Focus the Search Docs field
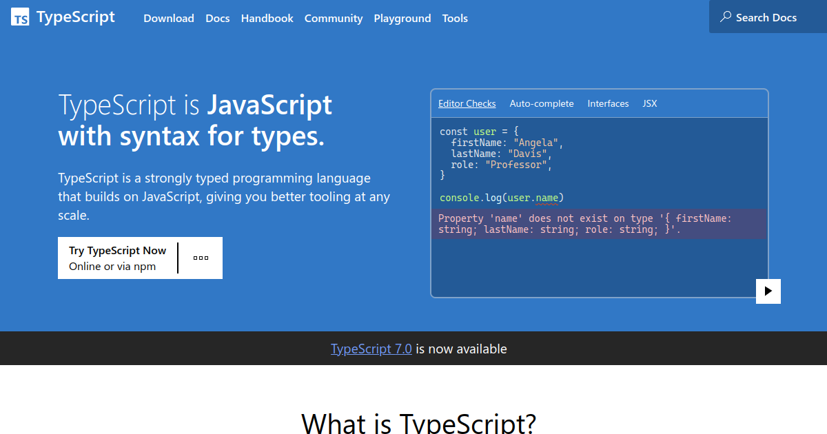The height and width of the screenshot is (434, 827). 768,17
